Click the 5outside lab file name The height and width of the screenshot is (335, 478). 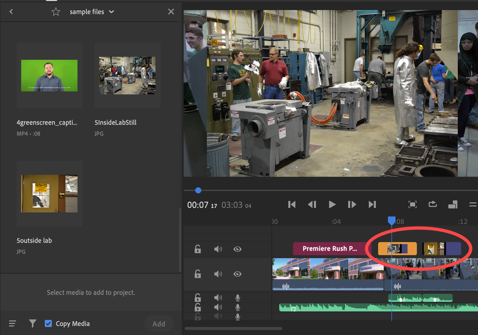[34, 241]
